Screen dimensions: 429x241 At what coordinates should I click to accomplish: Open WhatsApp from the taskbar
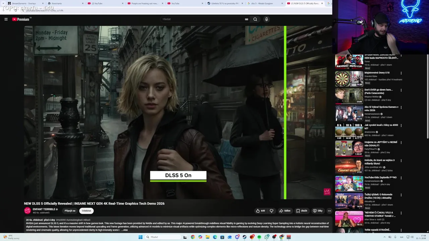click(x=266, y=237)
